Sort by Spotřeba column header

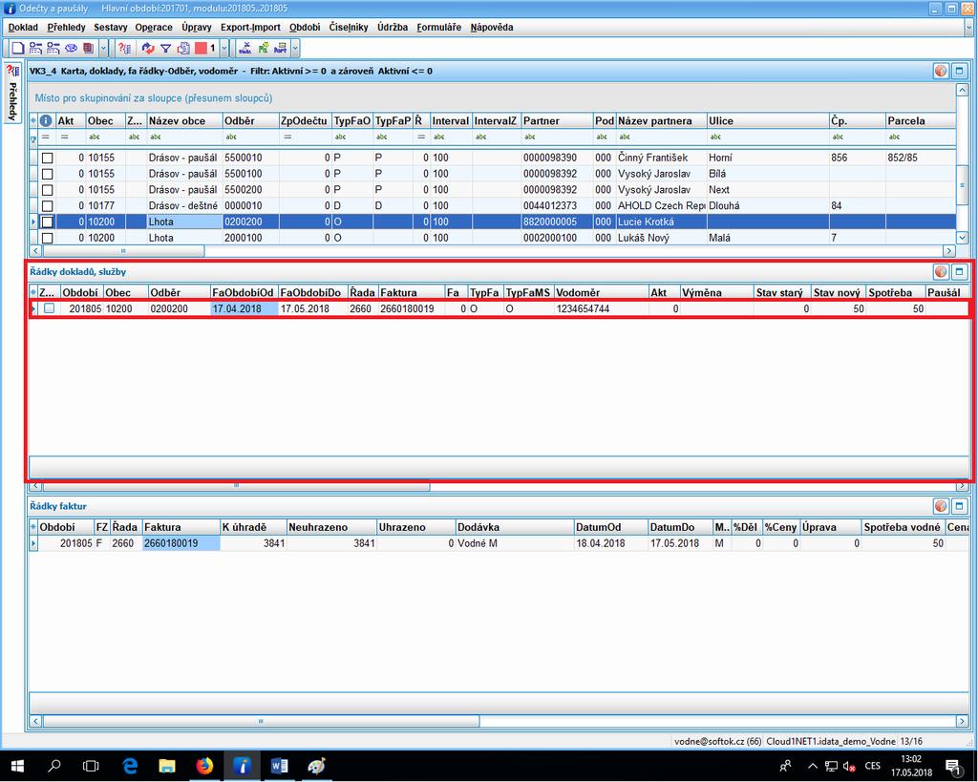896,292
